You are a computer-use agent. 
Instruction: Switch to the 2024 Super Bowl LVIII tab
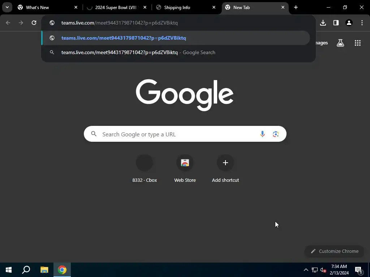(117, 7)
